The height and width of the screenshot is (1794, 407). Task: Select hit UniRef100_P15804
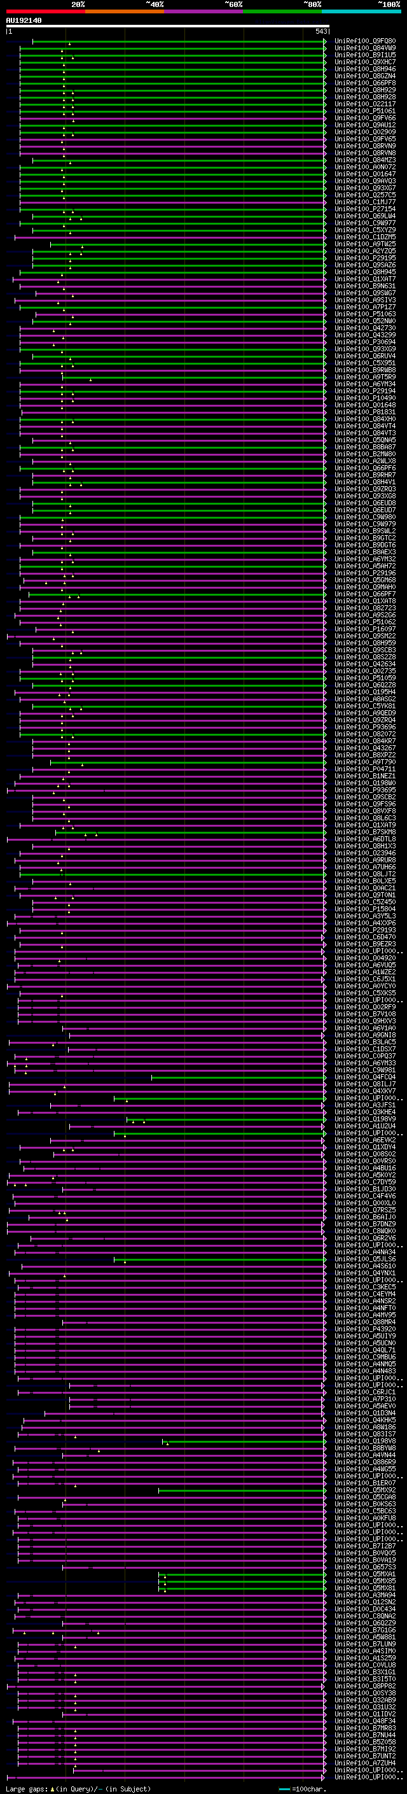coord(365,909)
